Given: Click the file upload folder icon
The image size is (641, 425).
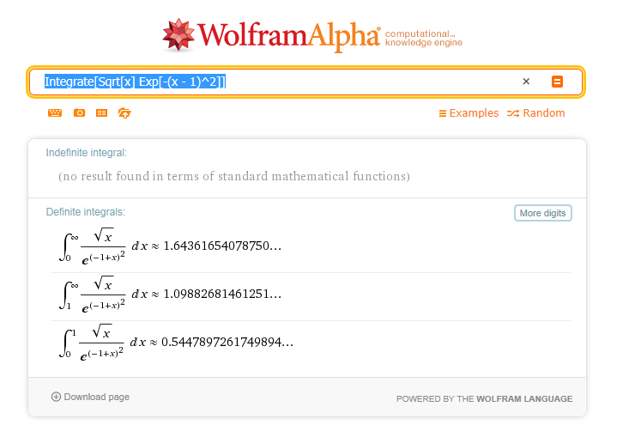Looking at the screenshot, I should tap(124, 113).
